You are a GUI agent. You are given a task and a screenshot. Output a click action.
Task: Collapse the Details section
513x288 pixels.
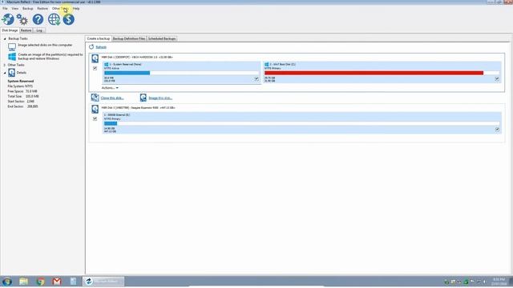point(5,73)
